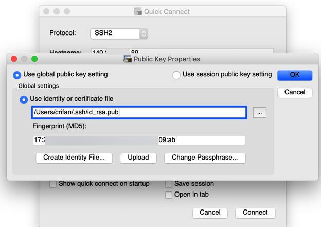
Task: Cancel the Public Key Properties dialog
Action: [x=294, y=92]
